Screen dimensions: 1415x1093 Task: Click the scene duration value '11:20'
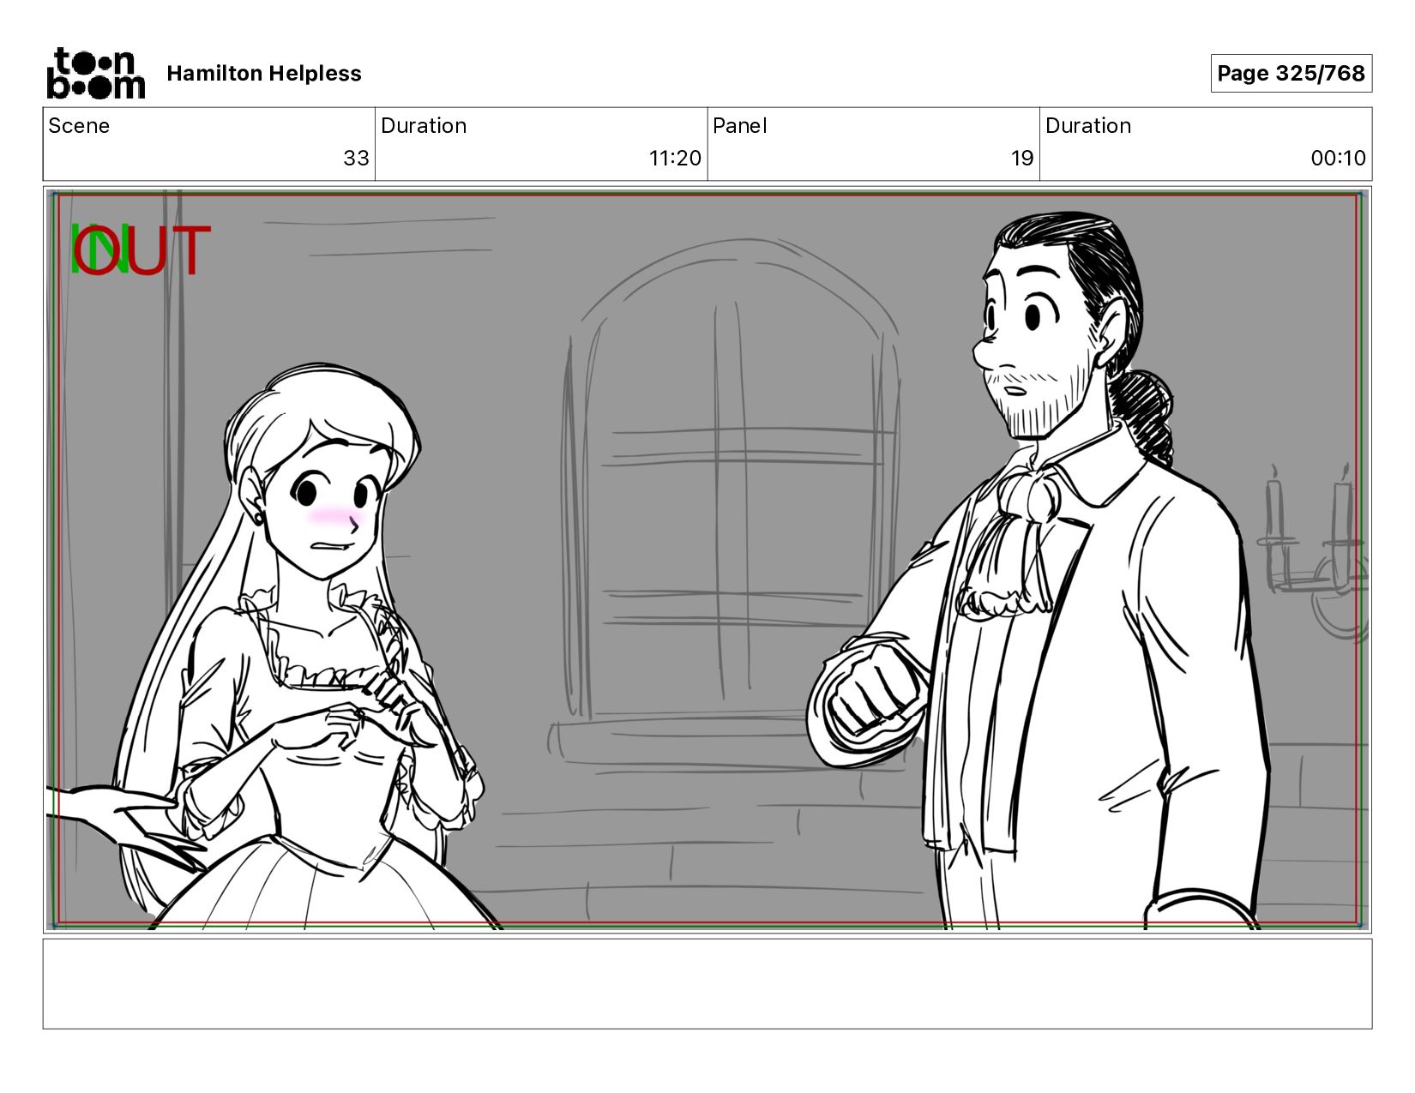coord(675,158)
